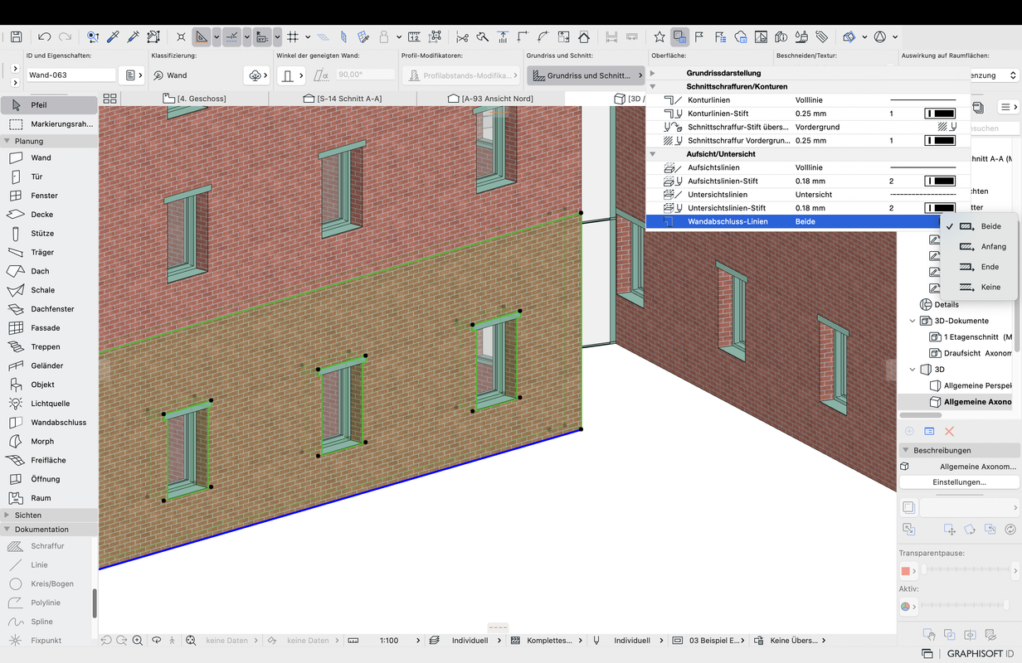This screenshot has height=663, width=1022.
Task: Select the Wandabschluss-Linien row
Action: (792, 222)
